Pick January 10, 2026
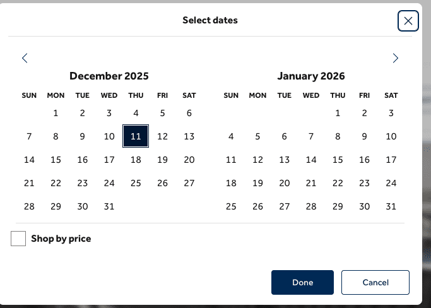Viewport: 431px width, 308px height. 391,136
